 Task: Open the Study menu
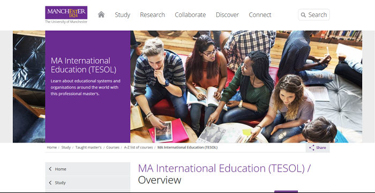tap(123, 15)
